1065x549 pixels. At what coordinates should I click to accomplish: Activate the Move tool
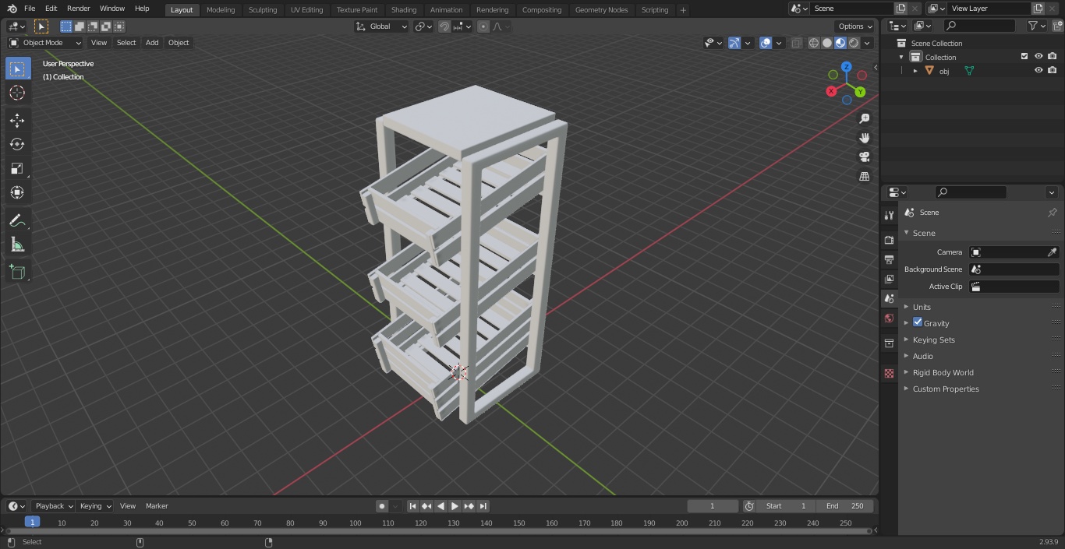(17, 120)
